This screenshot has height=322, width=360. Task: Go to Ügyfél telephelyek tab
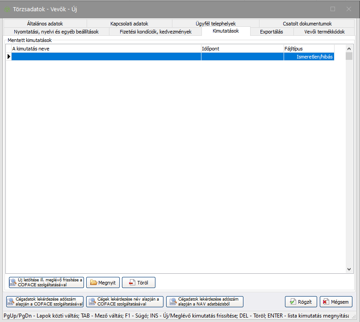(x=215, y=24)
